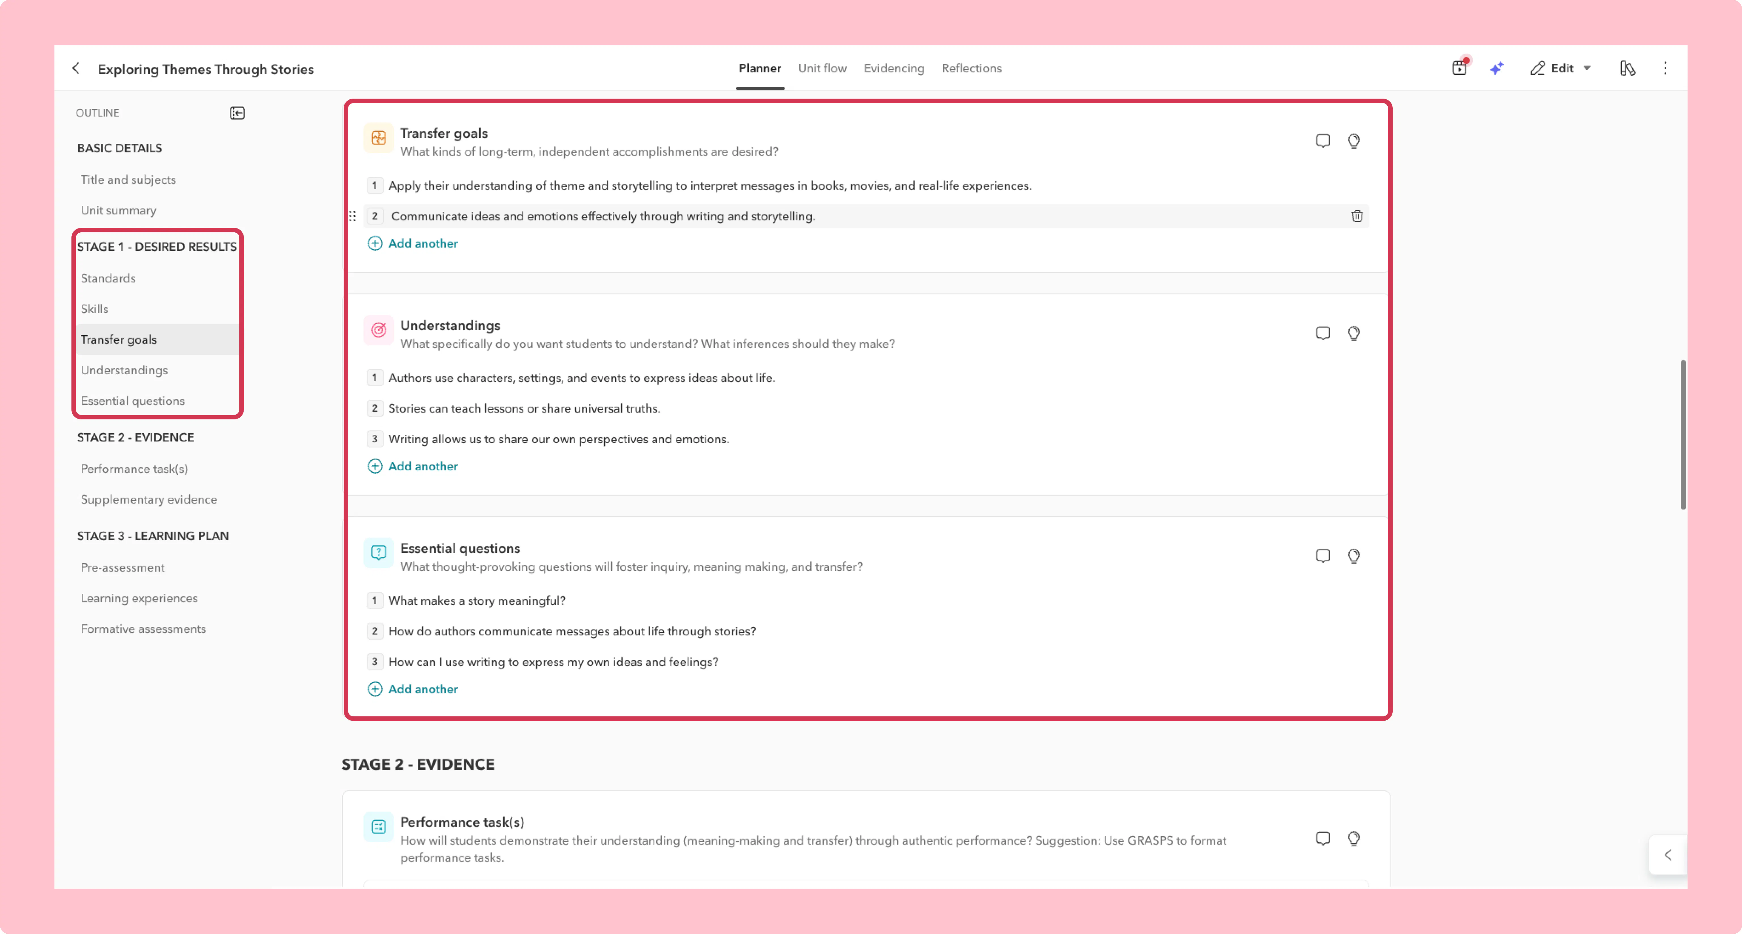1742x934 pixels.
Task: Edit transfer goal 'Apply their understanding of theme'
Action: pos(710,186)
